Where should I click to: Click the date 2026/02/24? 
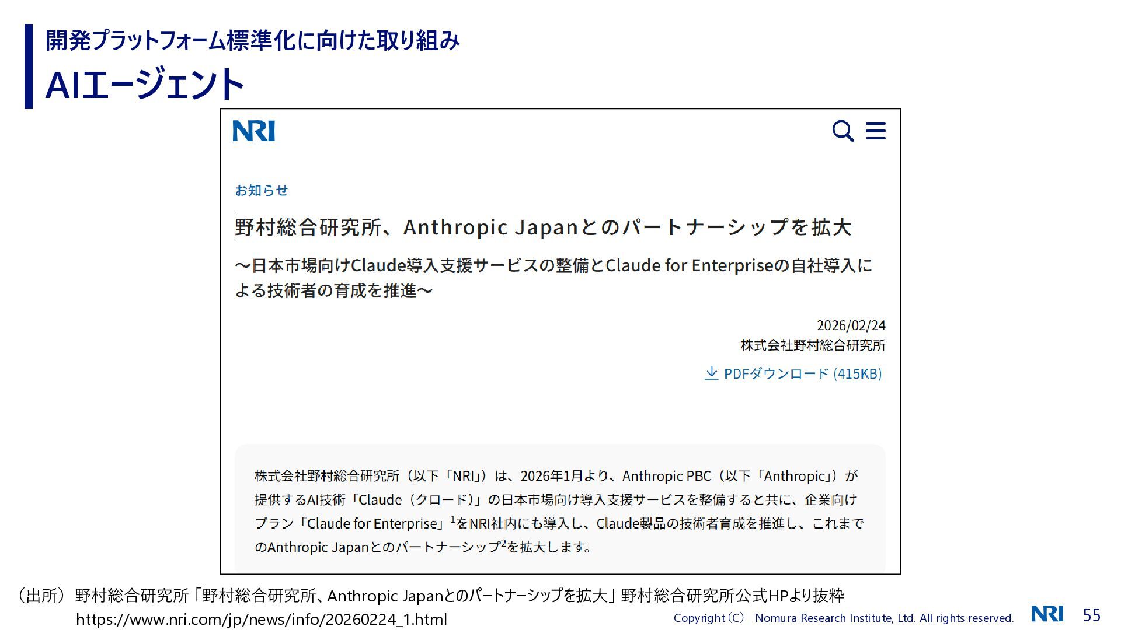[851, 325]
